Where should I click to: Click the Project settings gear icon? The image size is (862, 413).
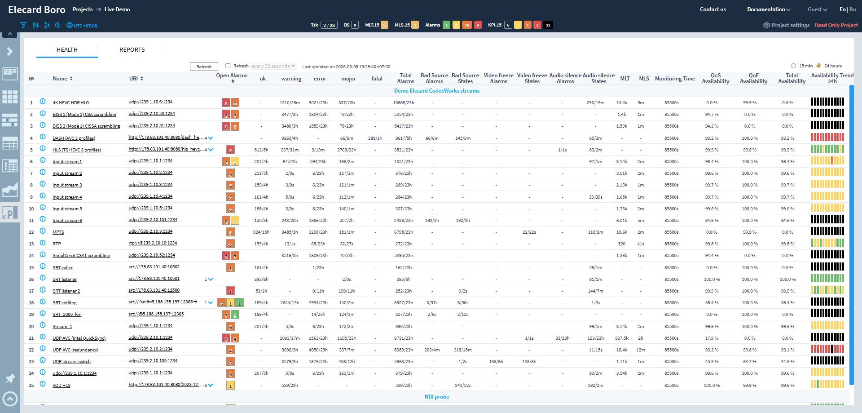click(766, 25)
